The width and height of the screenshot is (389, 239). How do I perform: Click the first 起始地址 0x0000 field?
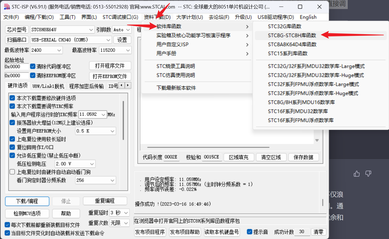[x=17, y=66]
